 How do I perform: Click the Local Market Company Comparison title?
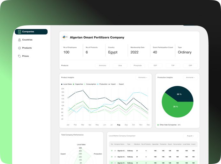(122, 136)
